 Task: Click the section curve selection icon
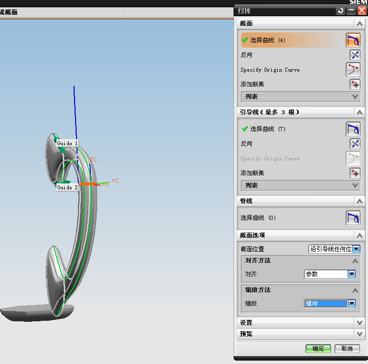coord(353,40)
